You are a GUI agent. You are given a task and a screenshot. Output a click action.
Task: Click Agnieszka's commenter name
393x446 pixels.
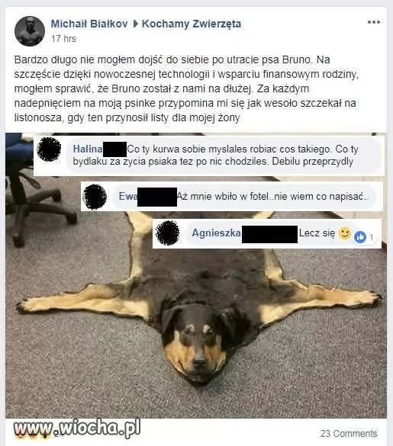pos(216,233)
